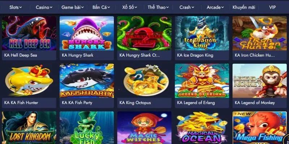This screenshot has width=289, height=144.
Task: Open the Khuyến mãi menu item
Action: point(244,7)
